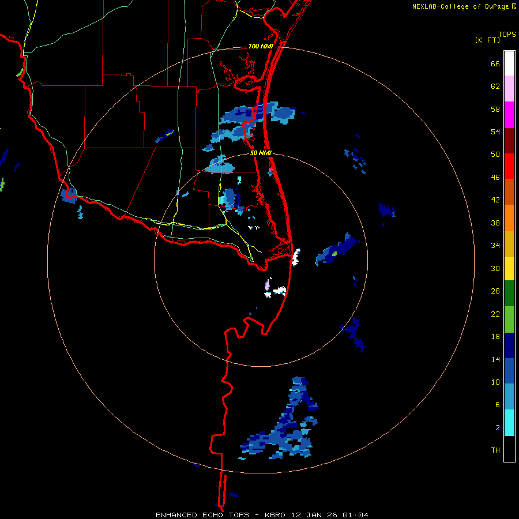519x519 pixels.
Task: Click the 'TOPS' legend title
Action: click(507, 34)
